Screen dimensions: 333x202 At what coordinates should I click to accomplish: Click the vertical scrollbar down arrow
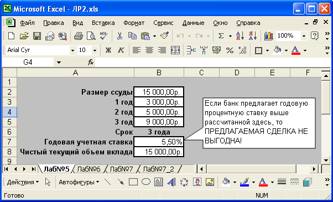click(x=326, y=160)
